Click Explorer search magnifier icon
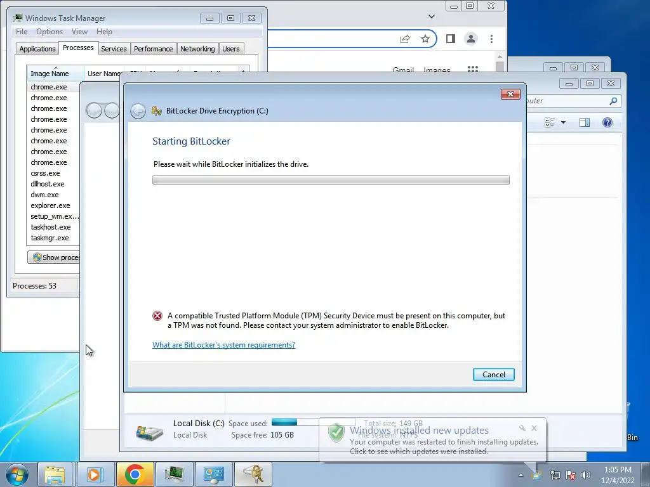 click(x=613, y=101)
